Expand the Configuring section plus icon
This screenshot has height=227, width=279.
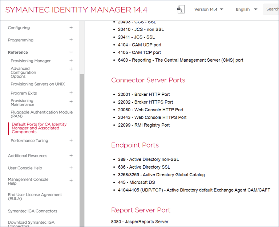(x=71, y=28)
